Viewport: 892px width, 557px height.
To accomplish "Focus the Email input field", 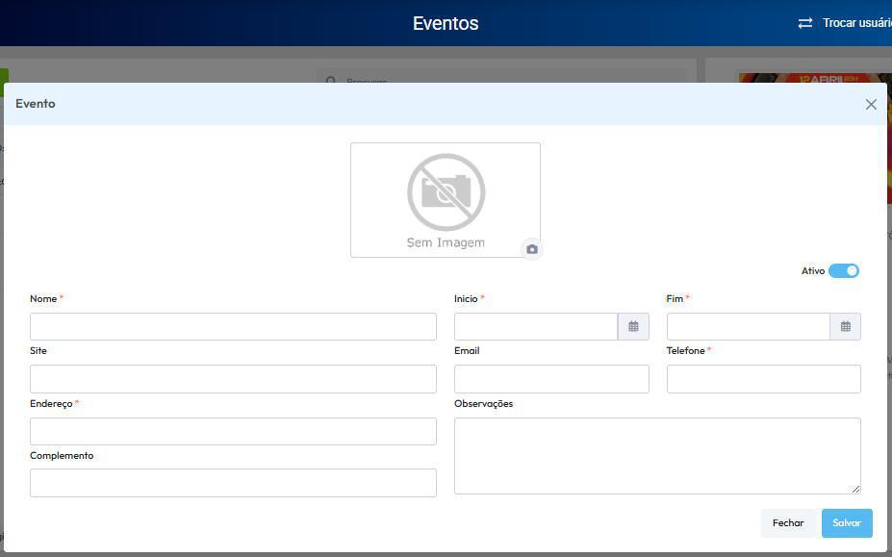I will tap(551, 379).
